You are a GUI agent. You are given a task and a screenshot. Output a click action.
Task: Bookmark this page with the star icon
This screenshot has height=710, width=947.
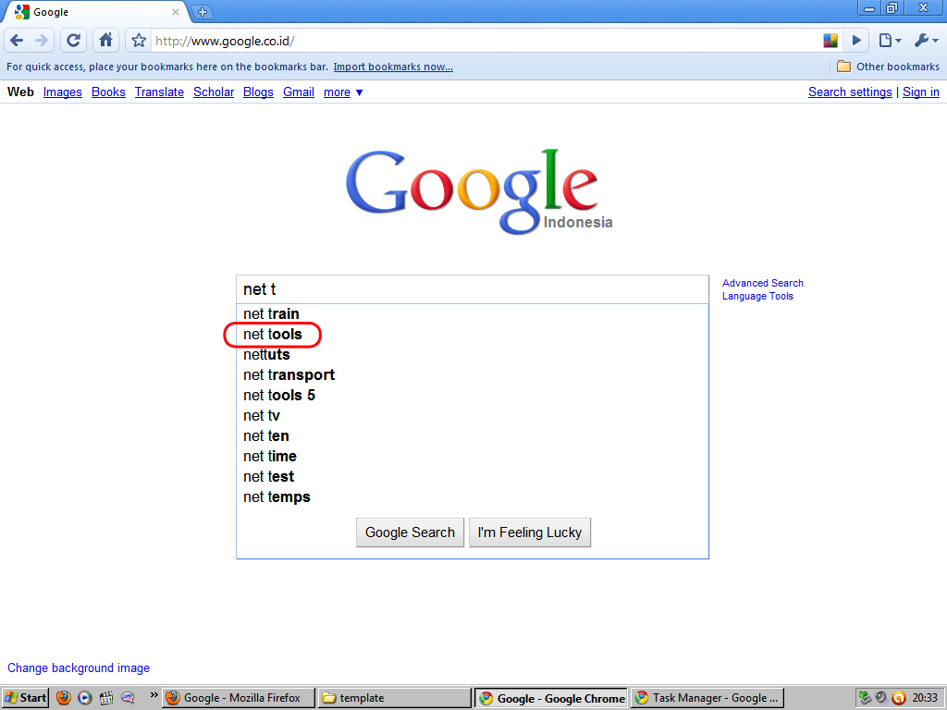tap(139, 41)
